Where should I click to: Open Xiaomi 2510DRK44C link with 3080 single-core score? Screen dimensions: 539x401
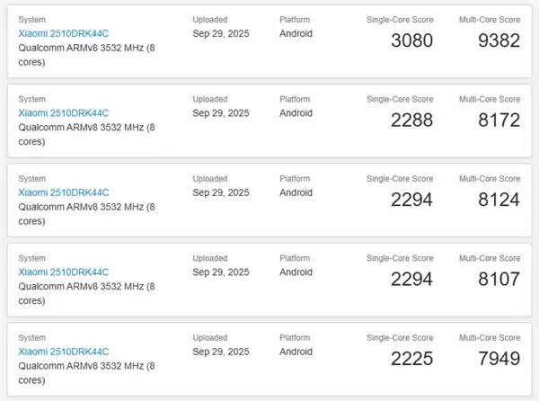64,34
